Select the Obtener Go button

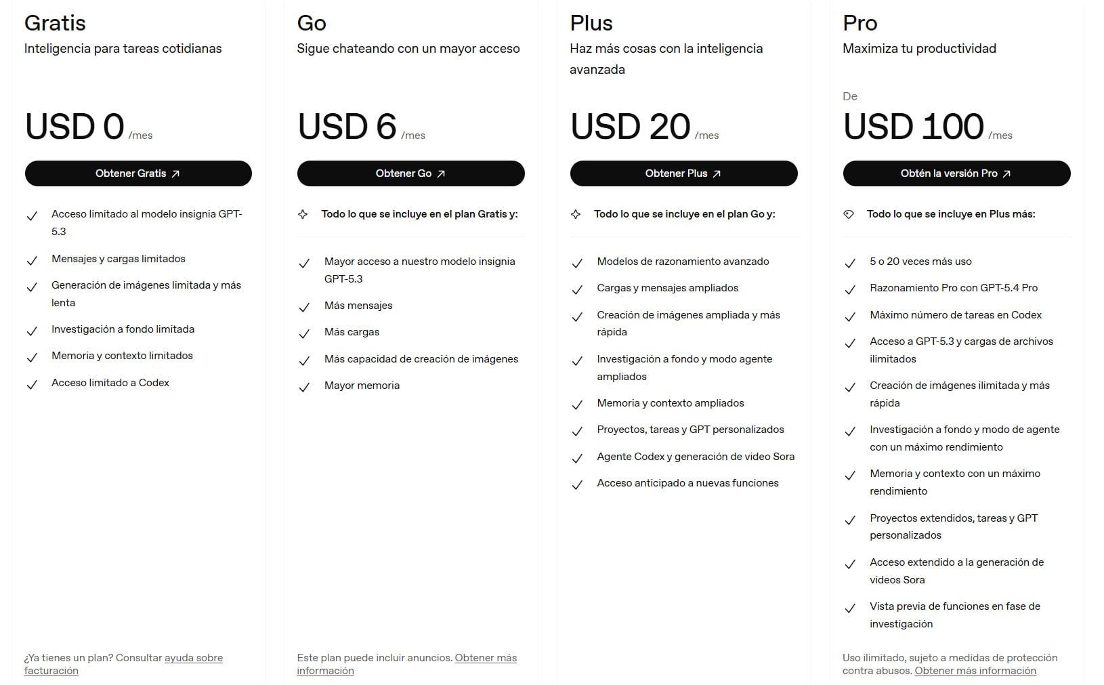click(x=410, y=173)
